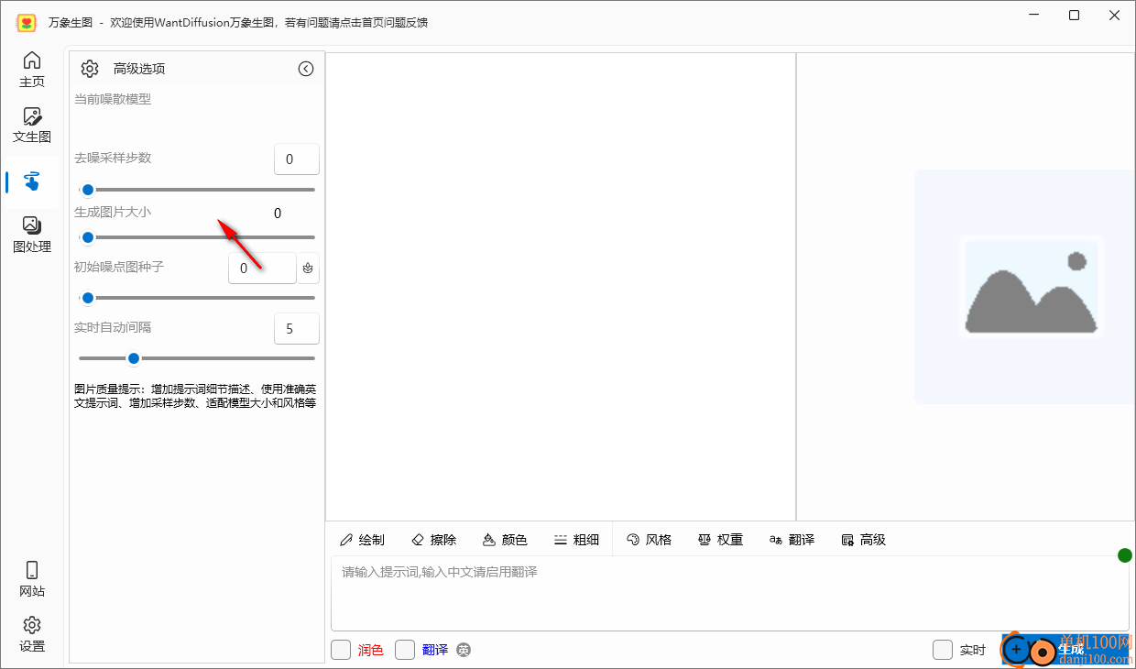Click the gear icon beside 高级选项
The height and width of the screenshot is (669, 1136).
coord(89,69)
